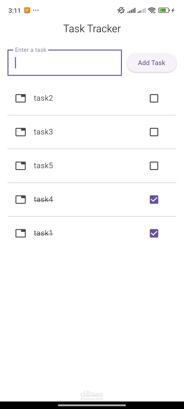The image size is (184, 409).
Task: Tap the Wi-Fi icon in the status bar
Action: click(152, 11)
